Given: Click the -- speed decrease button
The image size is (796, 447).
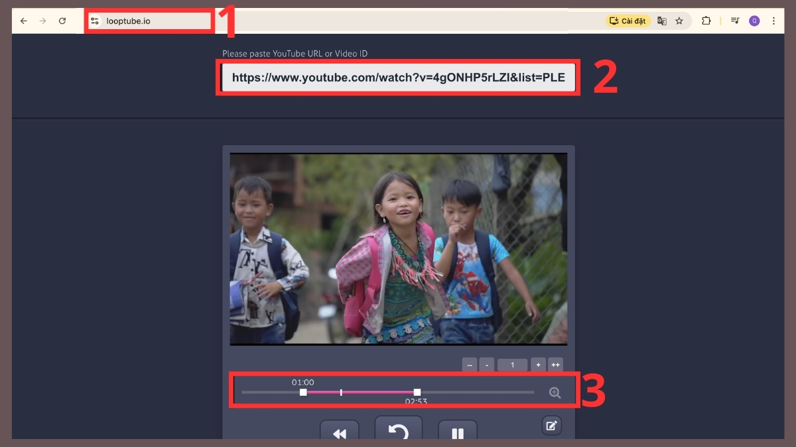Looking at the screenshot, I should [470, 364].
